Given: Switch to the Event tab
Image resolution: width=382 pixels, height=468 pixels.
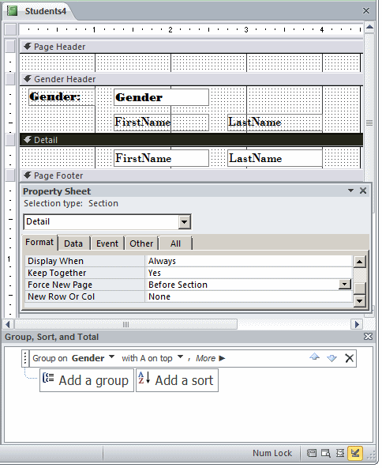Looking at the screenshot, I should (107, 243).
